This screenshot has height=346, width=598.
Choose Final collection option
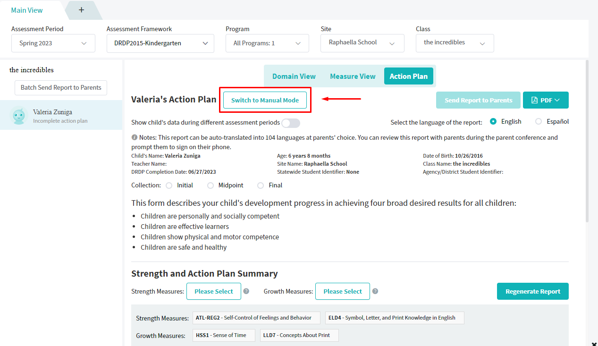261,186
